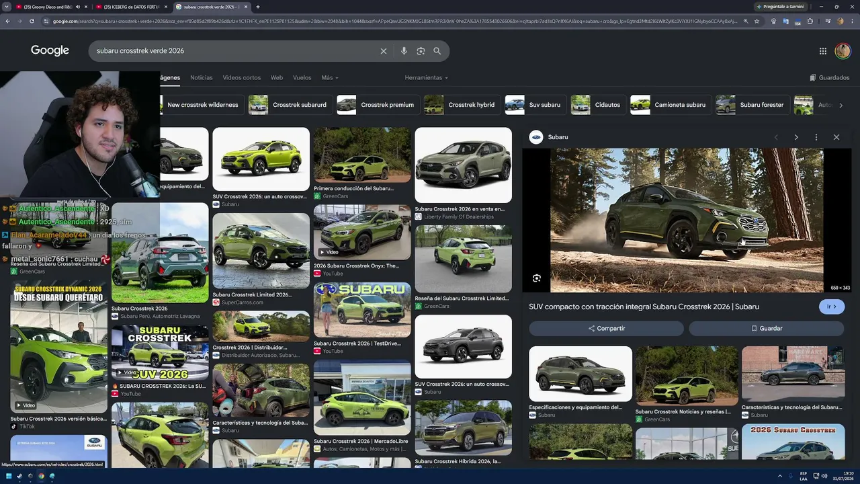Open the Subaru Crosstrek Limited 2026 SuperCarros thumbnail

tap(261, 251)
